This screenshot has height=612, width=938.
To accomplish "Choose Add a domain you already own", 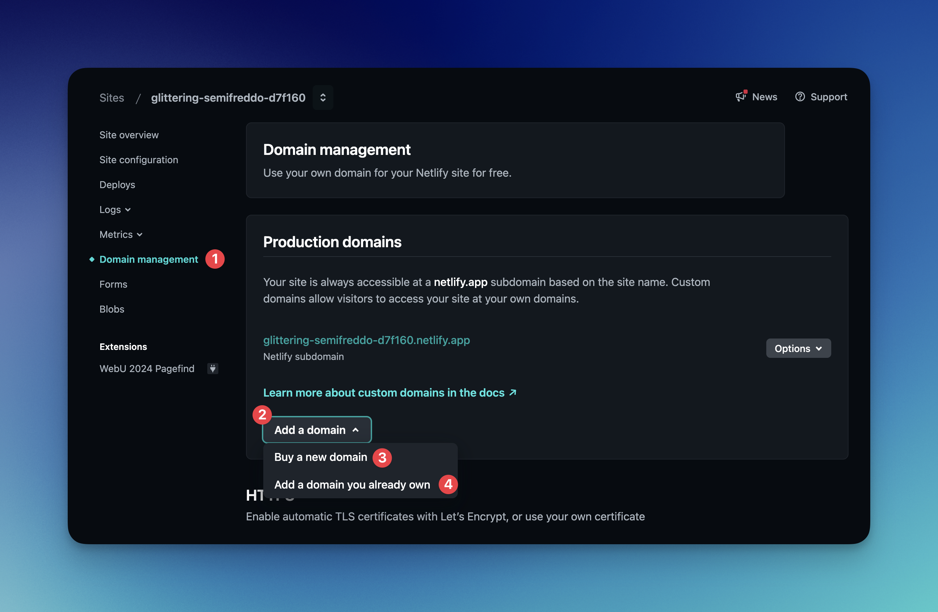I will tap(352, 484).
